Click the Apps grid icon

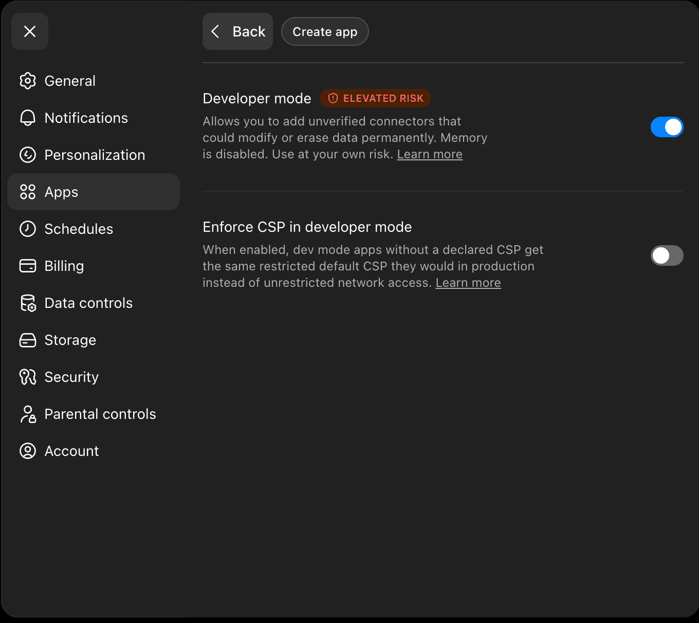pyautogui.click(x=28, y=192)
